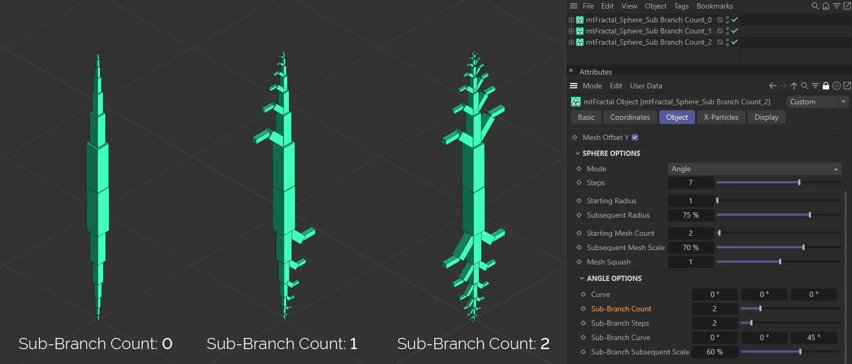The width and height of the screenshot is (852, 364).
Task: Click the Object Manager home icon
Action: point(825,6)
